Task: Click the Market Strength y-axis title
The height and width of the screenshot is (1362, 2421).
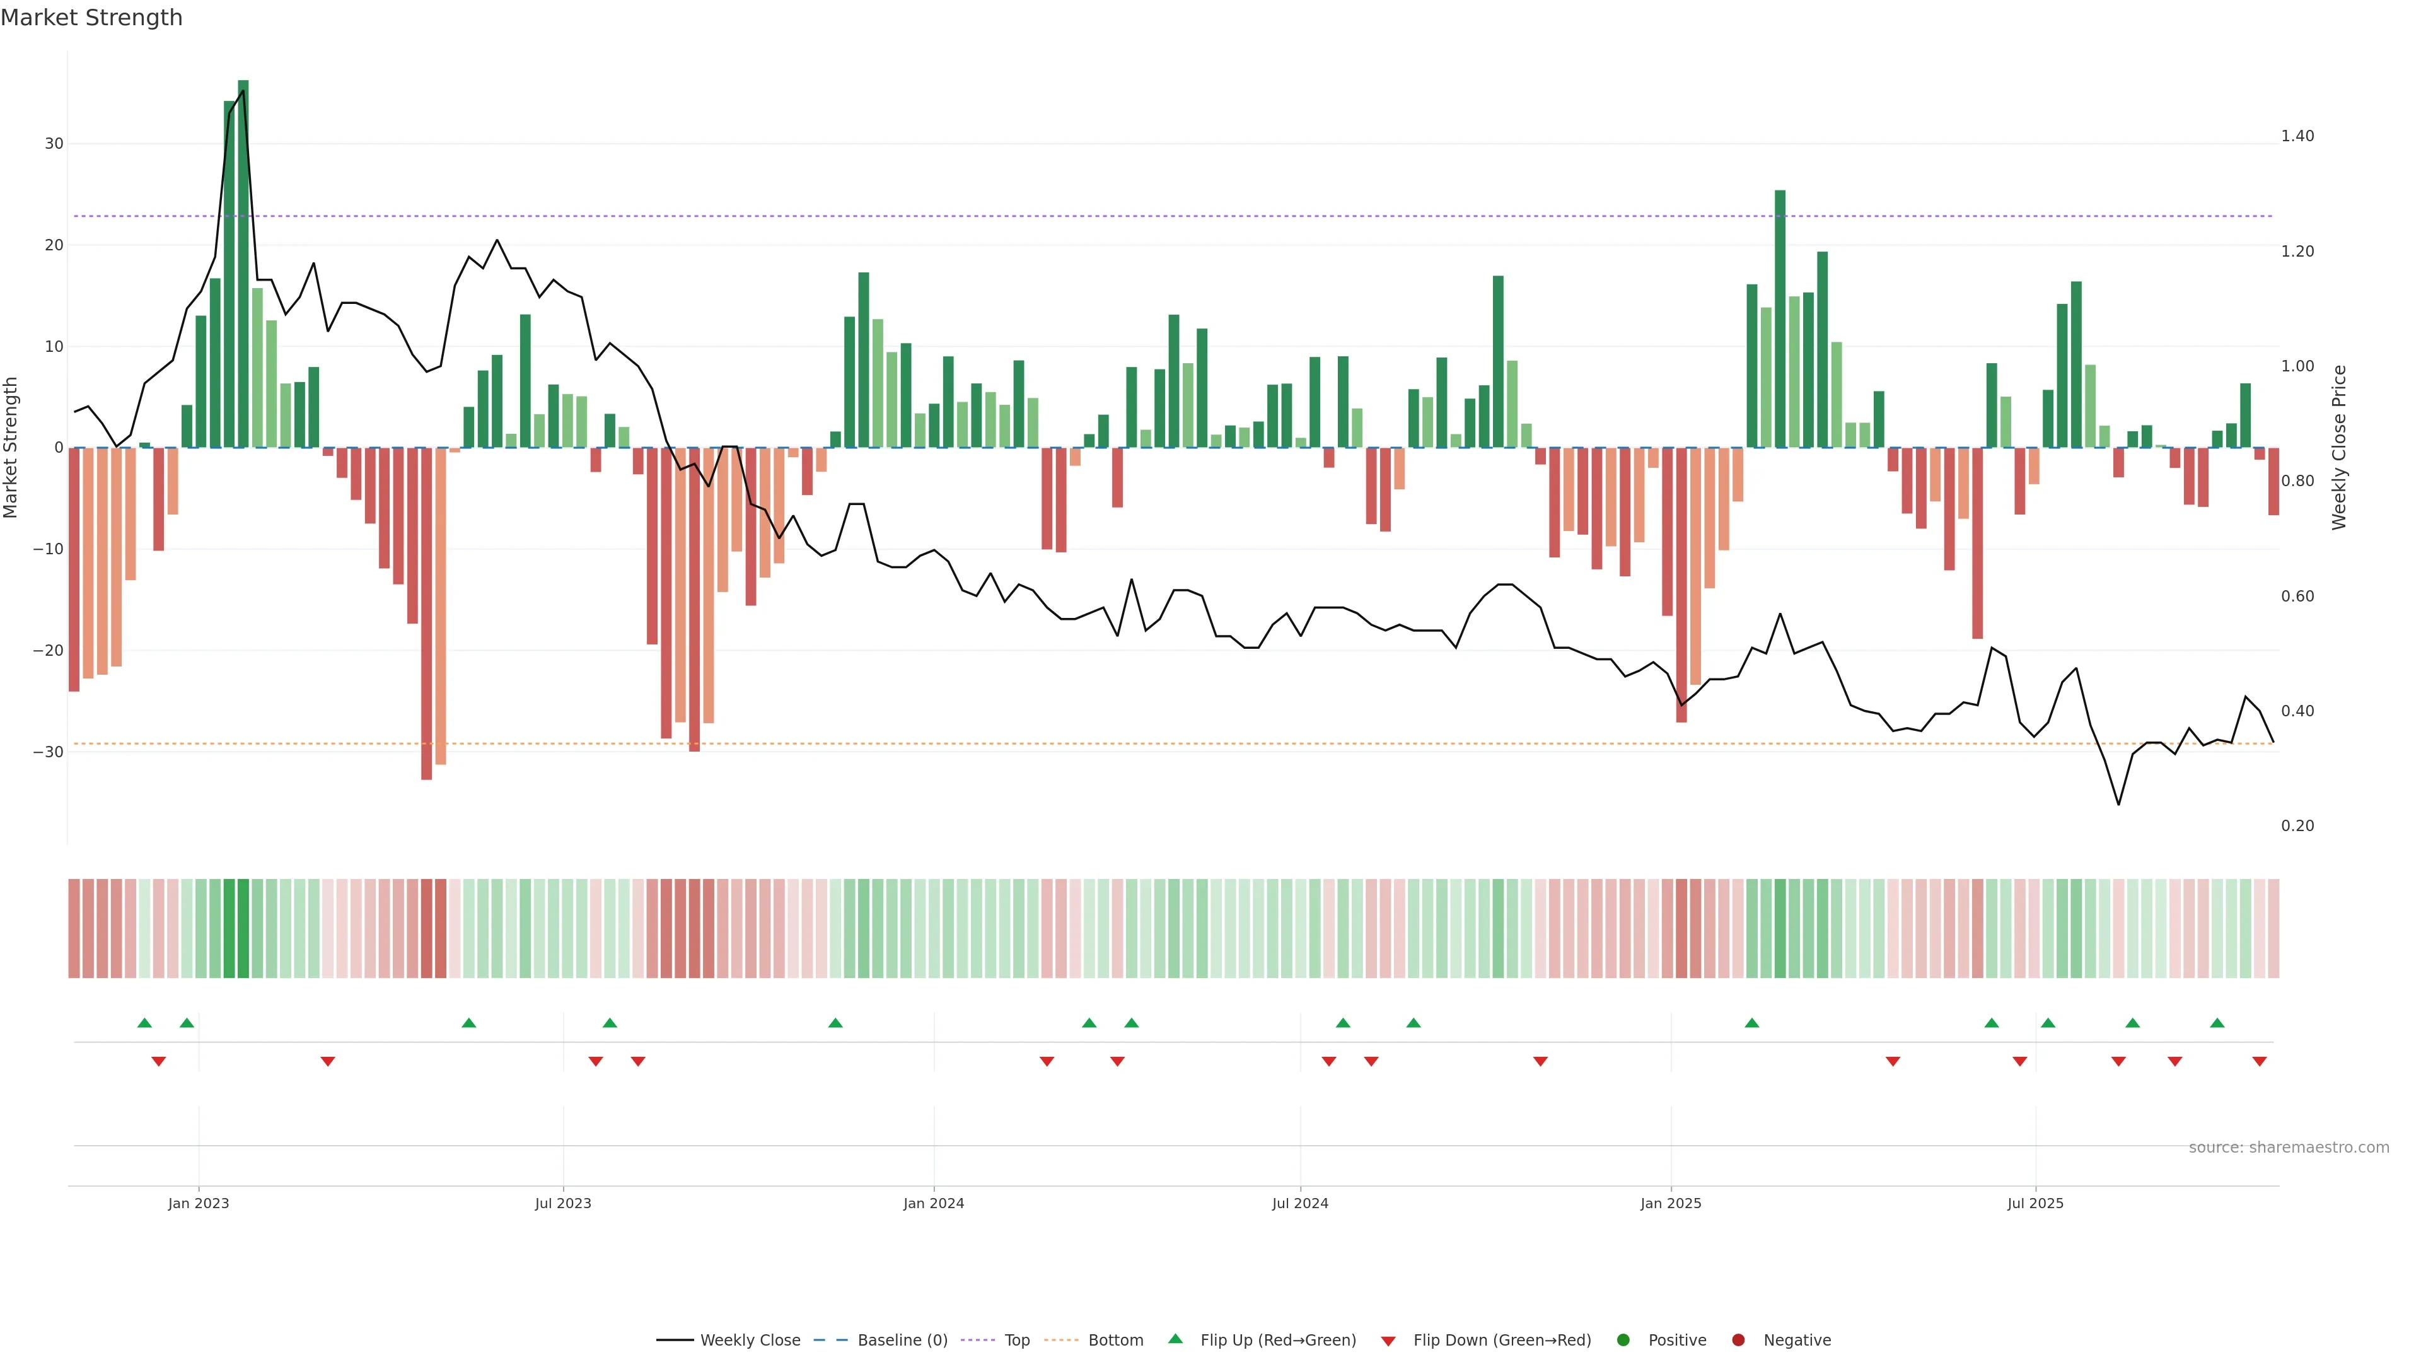Action: [x=11, y=448]
